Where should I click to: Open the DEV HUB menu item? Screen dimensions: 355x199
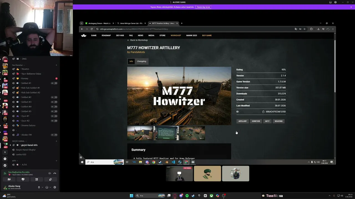point(120,35)
